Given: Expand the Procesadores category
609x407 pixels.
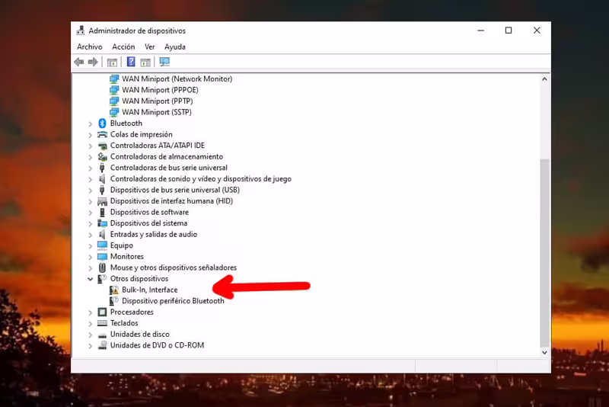Looking at the screenshot, I should (90, 312).
